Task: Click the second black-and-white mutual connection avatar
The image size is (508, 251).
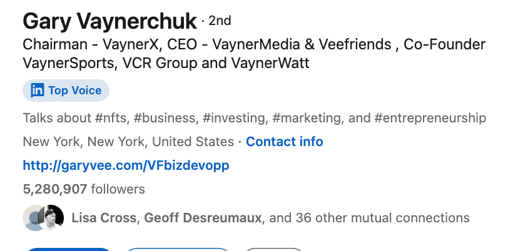Action: 54,218
